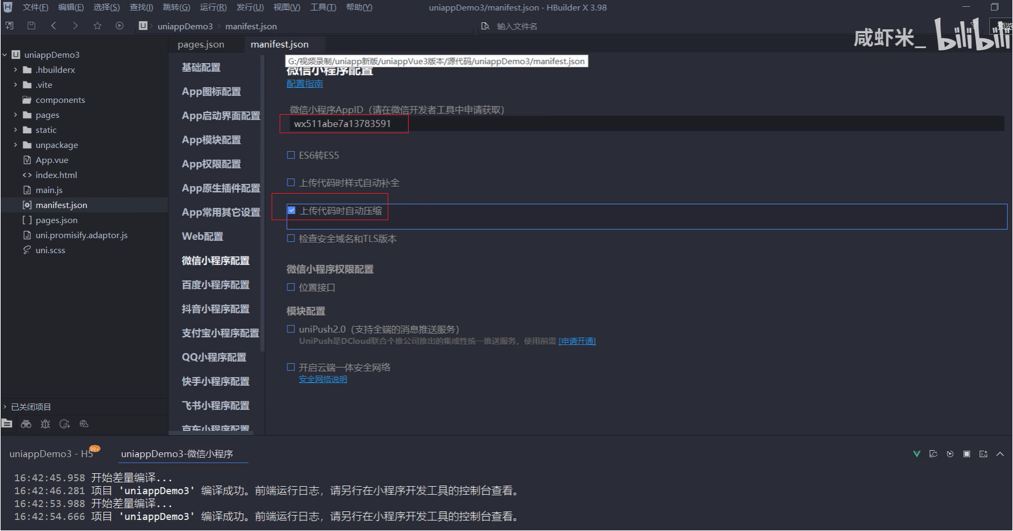Open 工具(T) menu
The image size is (1013, 531).
pyautogui.click(x=323, y=7)
